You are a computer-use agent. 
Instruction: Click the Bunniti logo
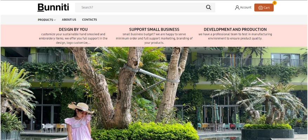click(x=53, y=7)
